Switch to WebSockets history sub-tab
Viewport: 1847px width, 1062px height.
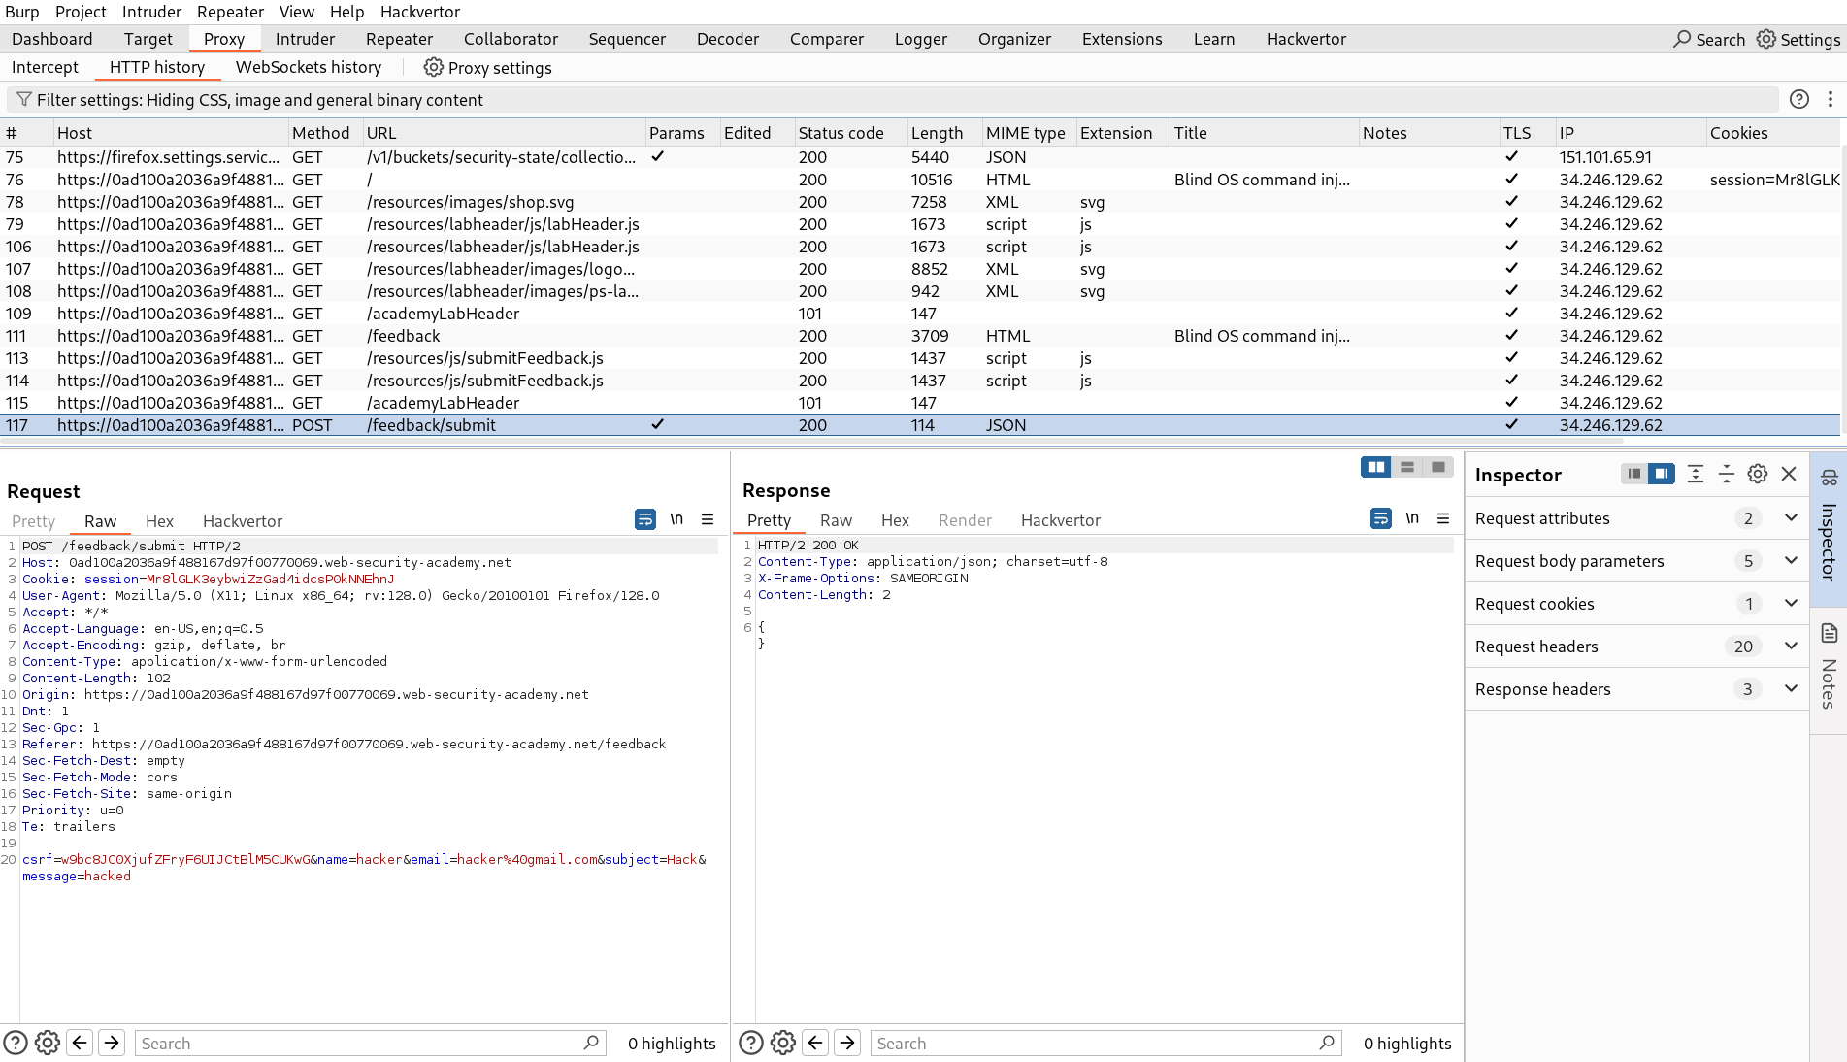(309, 67)
